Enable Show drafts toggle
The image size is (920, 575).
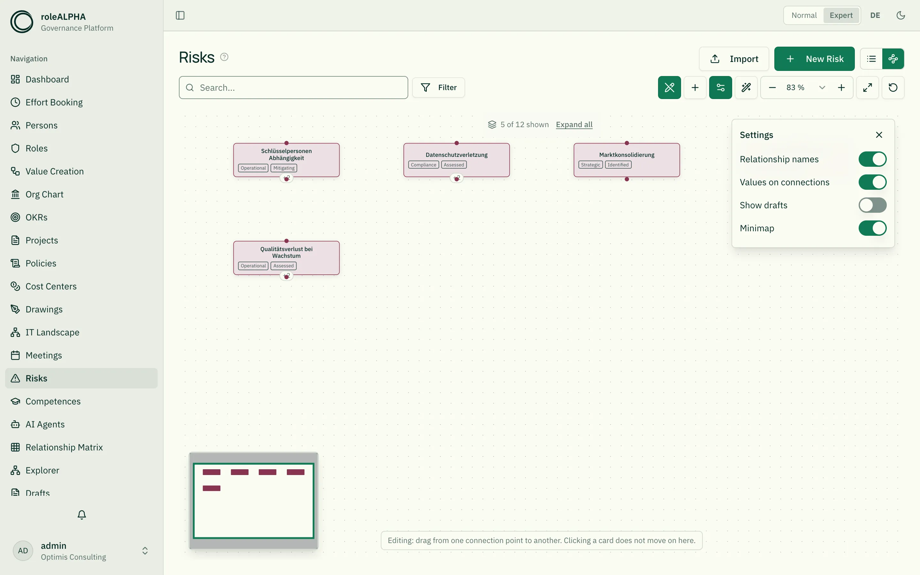coord(872,205)
